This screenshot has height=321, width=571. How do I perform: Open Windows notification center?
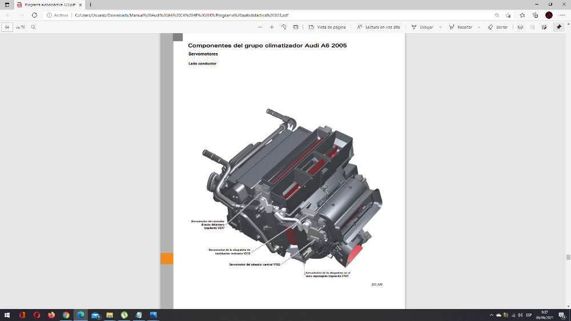562,315
